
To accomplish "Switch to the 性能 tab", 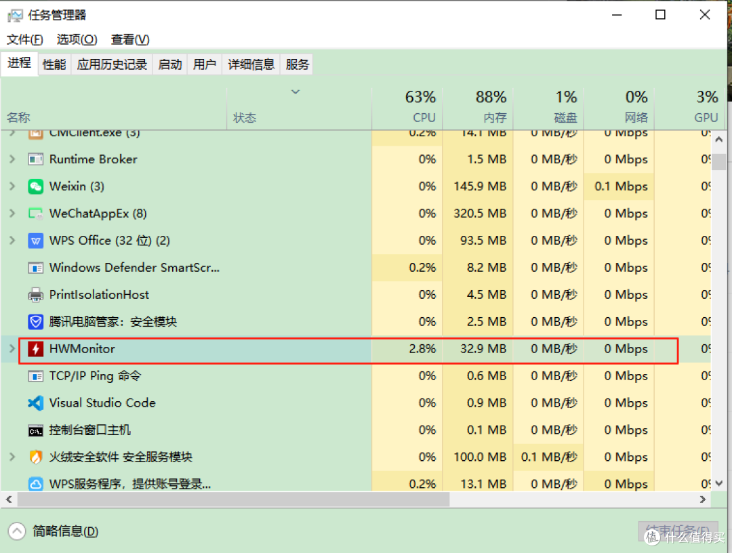I will [54, 64].
